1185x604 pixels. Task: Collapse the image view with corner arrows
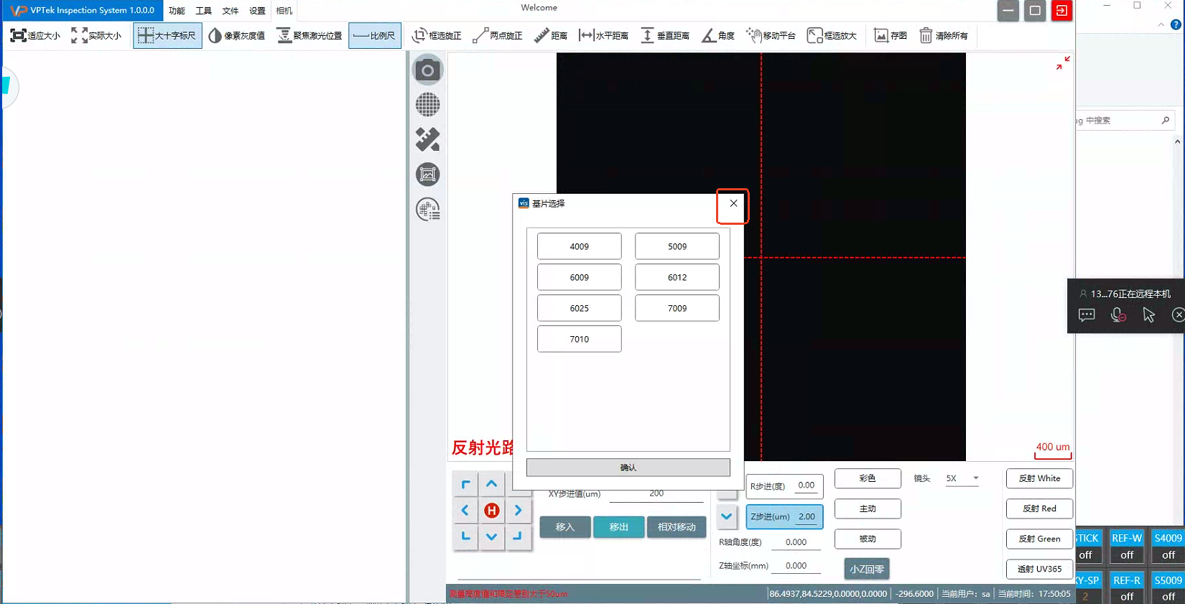click(x=1063, y=63)
